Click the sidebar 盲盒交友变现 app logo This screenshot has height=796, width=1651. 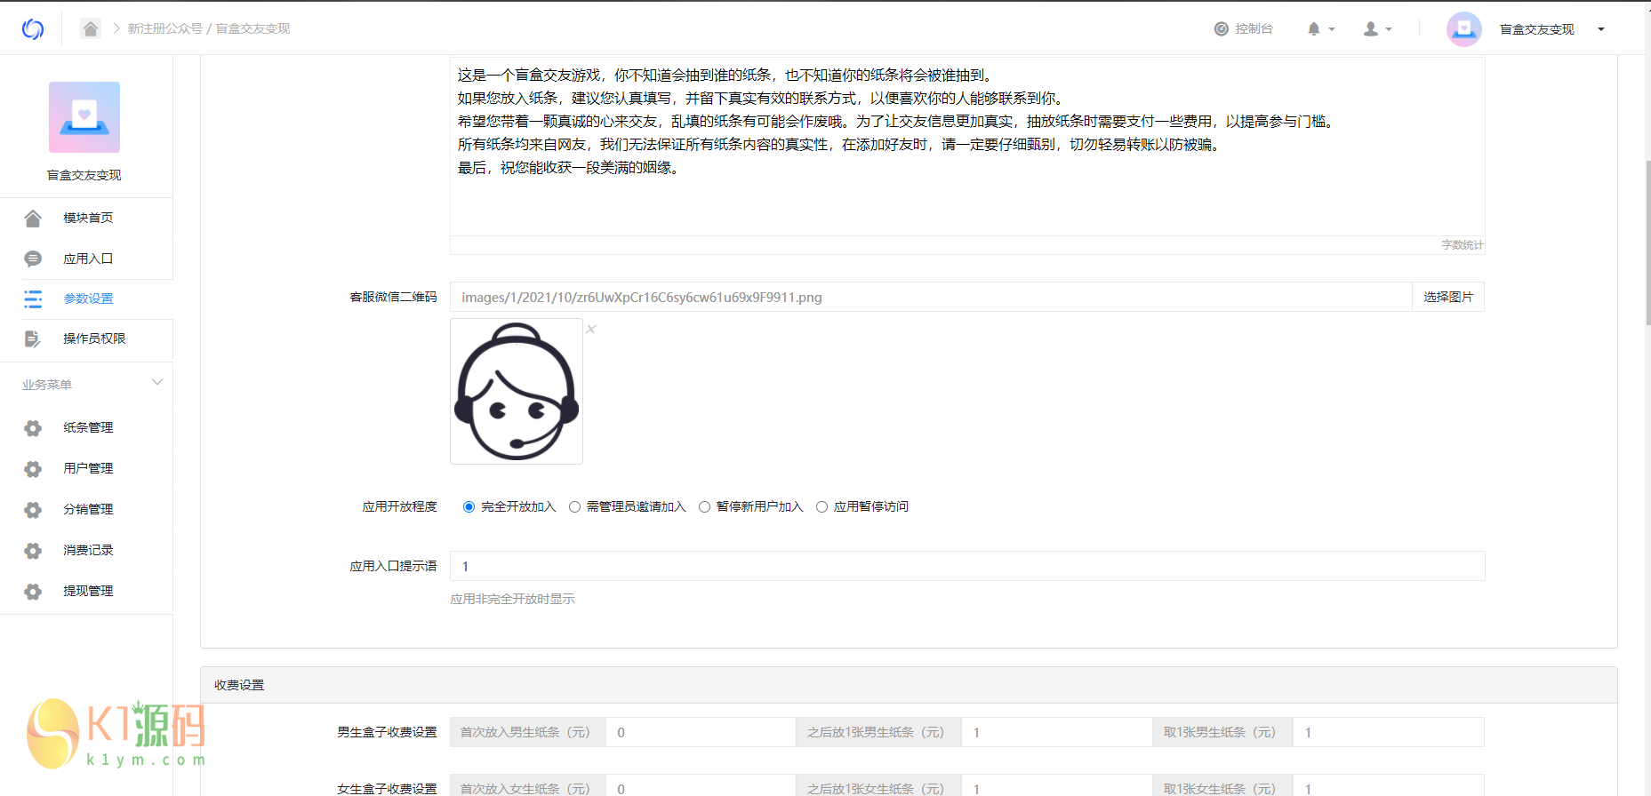(x=84, y=117)
